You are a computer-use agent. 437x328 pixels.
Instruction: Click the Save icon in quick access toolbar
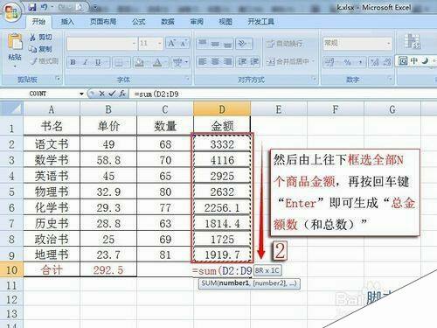[32, 7]
